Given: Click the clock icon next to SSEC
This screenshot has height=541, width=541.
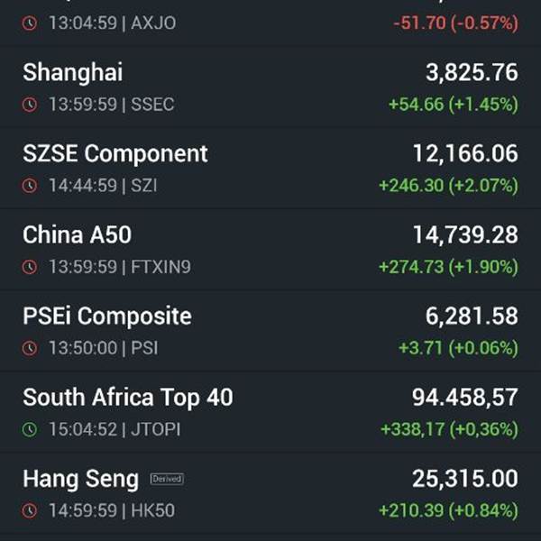Looking at the screenshot, I should 30,105.
